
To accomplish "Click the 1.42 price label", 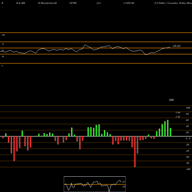I will [178, 117].
